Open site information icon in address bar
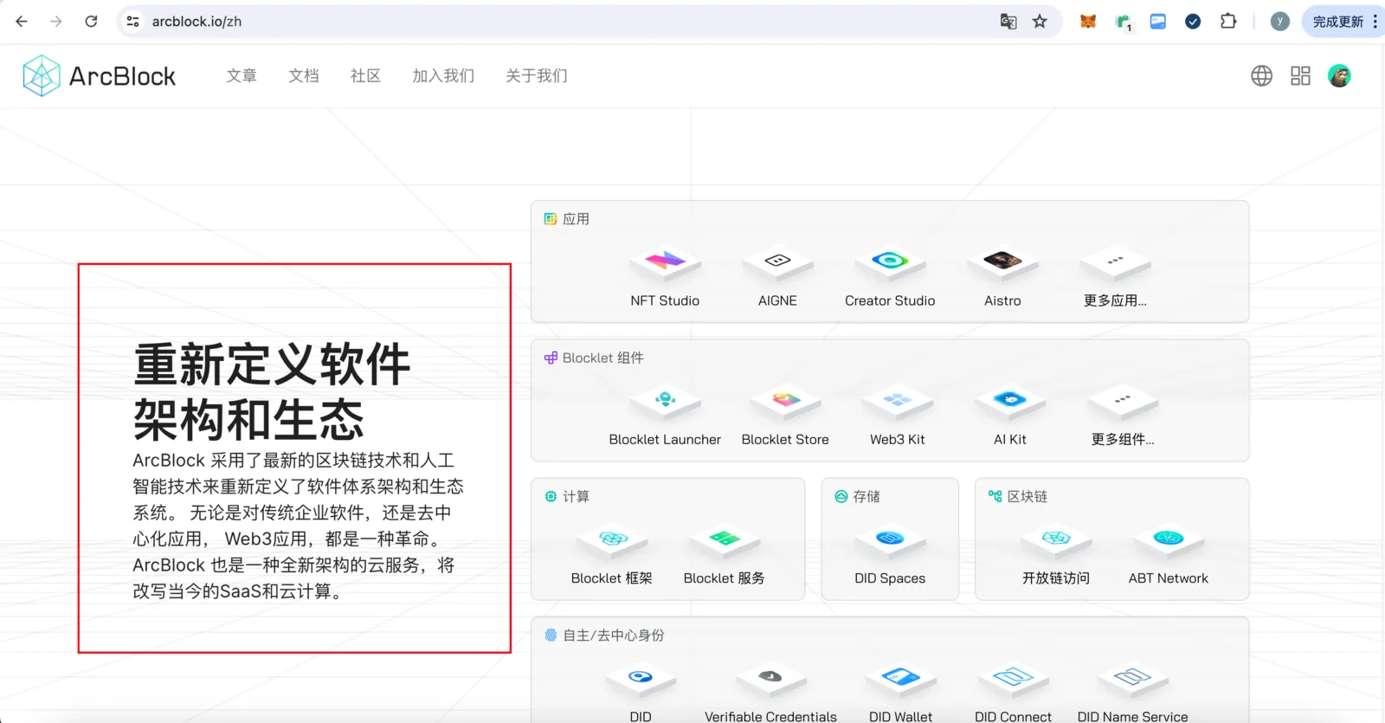 tap(132, 22)
